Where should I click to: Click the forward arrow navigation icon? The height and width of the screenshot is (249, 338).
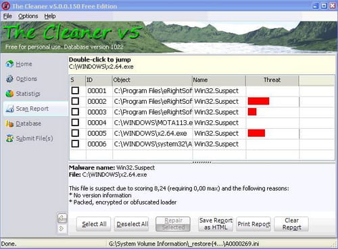62,229
